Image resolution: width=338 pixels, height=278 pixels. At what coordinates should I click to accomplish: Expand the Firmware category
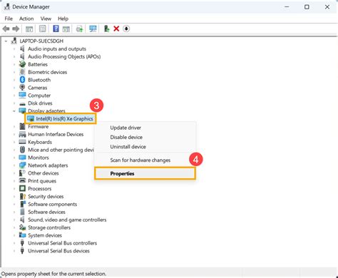point(14,127)
